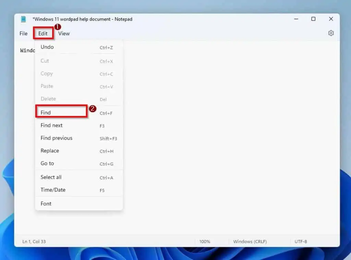
Task: Click Select all in the Edit menu
Action: [79, 177]
